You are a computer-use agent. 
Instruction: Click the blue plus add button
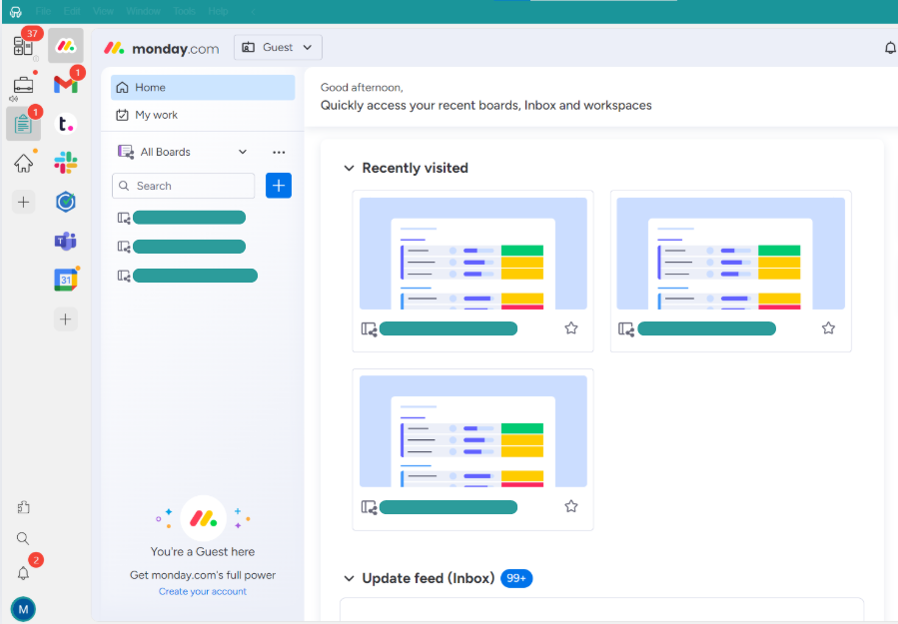(x=279, y=186)
